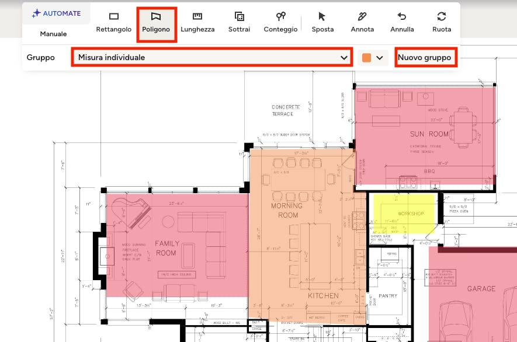This screenshot has width=517, height=342.
Task: Open the Misura individuale group dropdown
Action: pos(211,58)
